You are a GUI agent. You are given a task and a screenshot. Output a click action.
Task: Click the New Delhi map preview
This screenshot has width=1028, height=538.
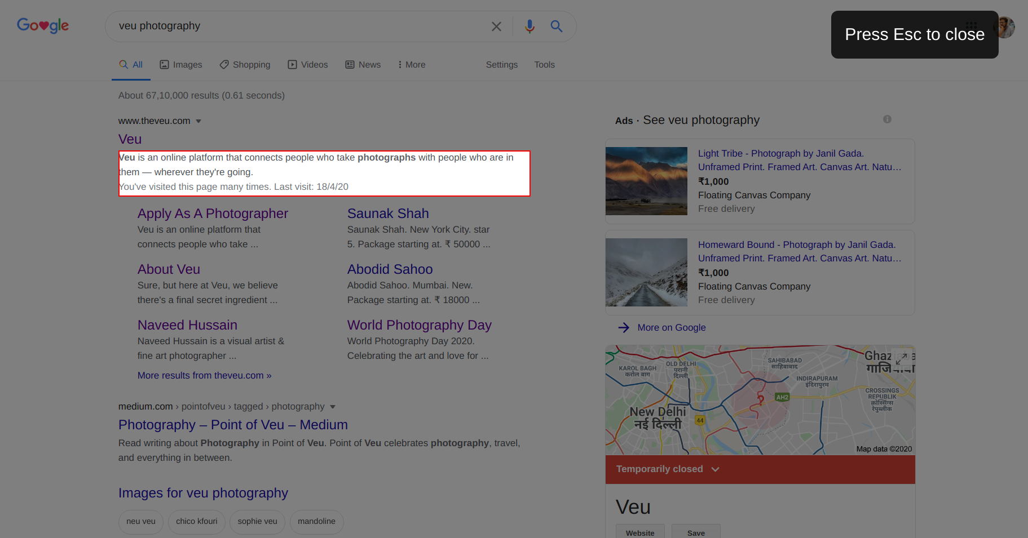760,400
